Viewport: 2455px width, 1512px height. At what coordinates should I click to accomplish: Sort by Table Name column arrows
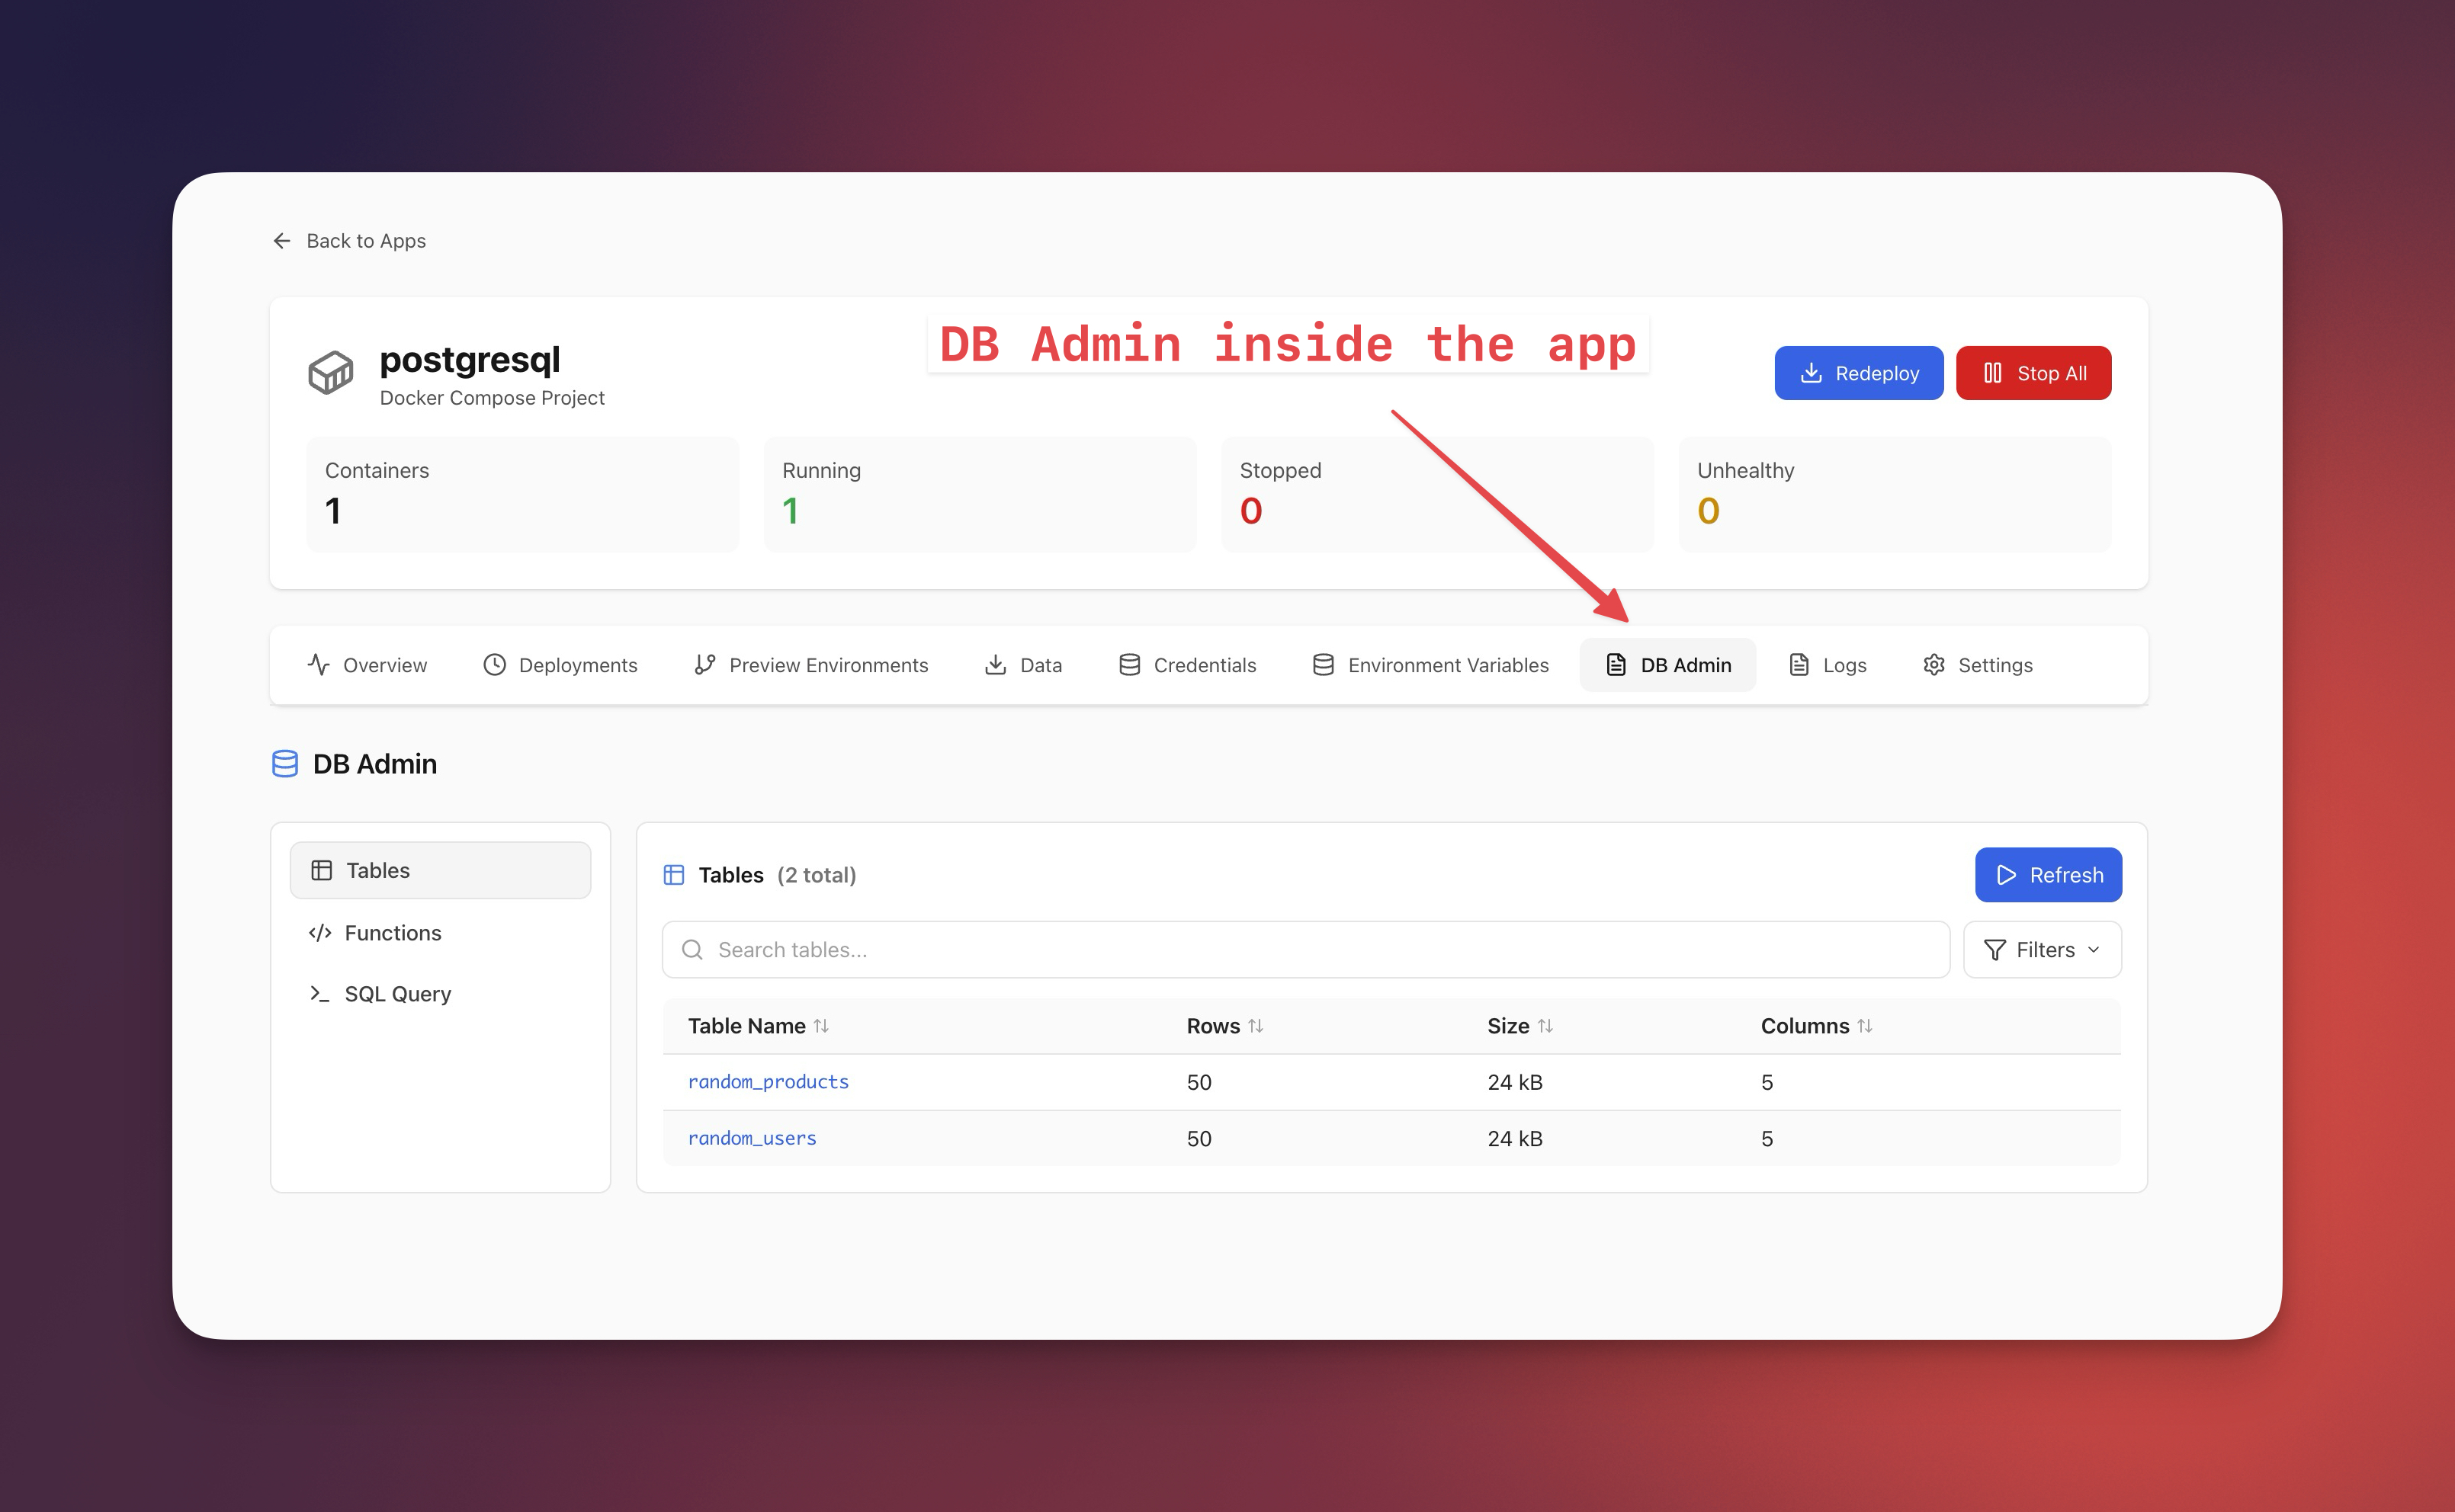[821, 1026]
